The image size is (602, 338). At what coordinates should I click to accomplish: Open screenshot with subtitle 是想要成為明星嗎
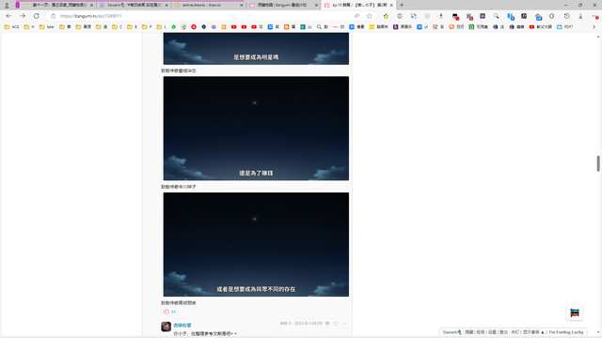256,48
